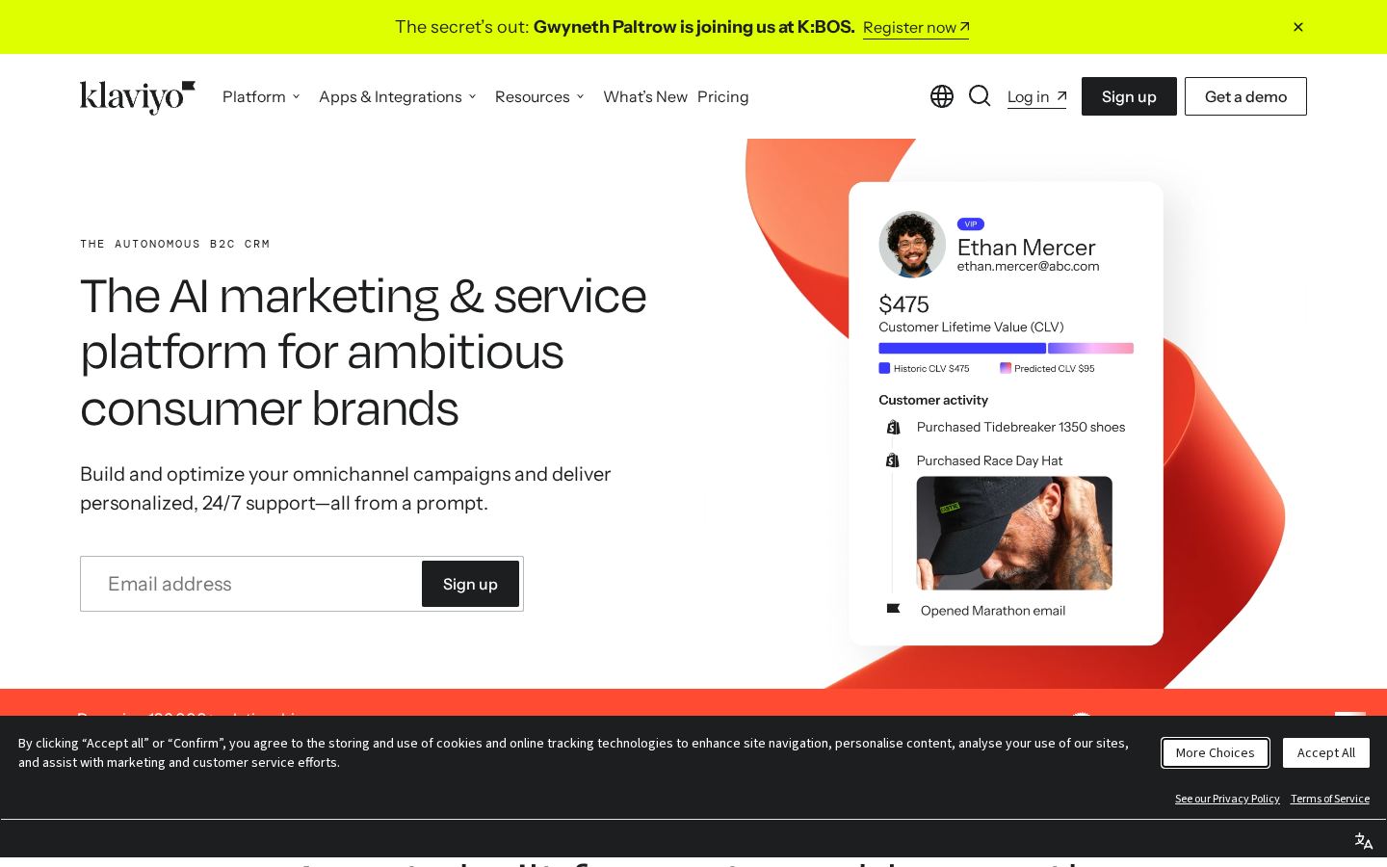
Task: Click the $475 lifetime value figure
Action: (x=903, y=304)
